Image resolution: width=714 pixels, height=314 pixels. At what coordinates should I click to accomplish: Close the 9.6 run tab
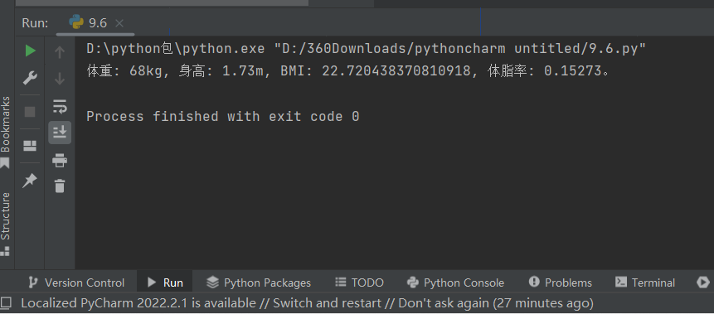pos(119,23)
